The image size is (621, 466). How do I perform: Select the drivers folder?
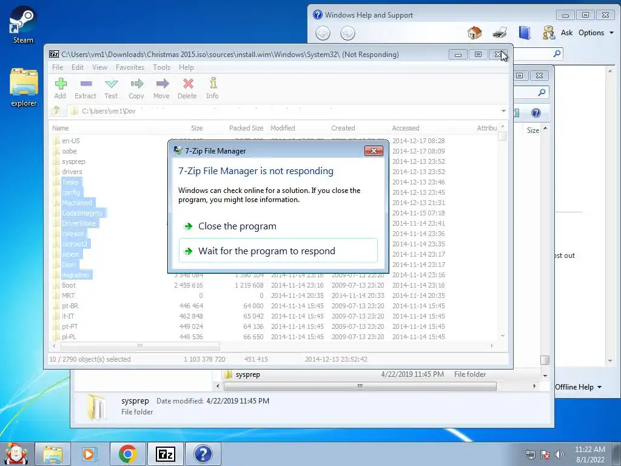72,172
